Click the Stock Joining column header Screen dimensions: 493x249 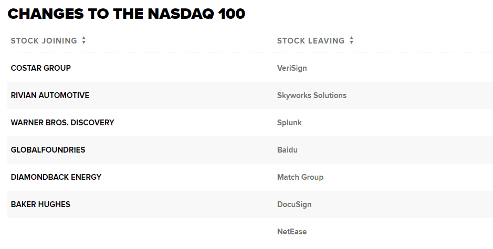[44, 40]
